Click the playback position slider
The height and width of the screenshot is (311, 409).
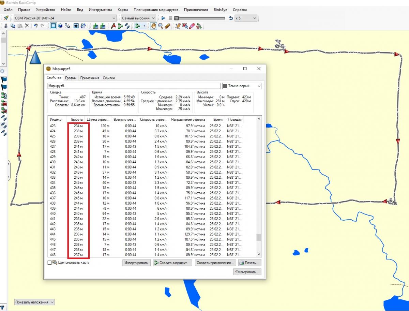point(176,18)
